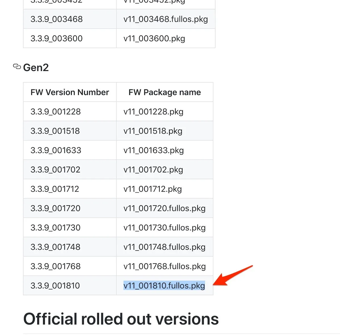Click the FW Version Number column header

[70, 92]
